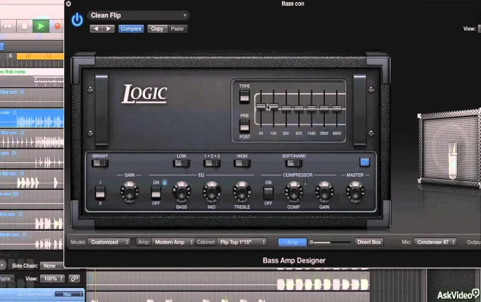
Task: Click the loop icon on Live con region
Action: 22,92
